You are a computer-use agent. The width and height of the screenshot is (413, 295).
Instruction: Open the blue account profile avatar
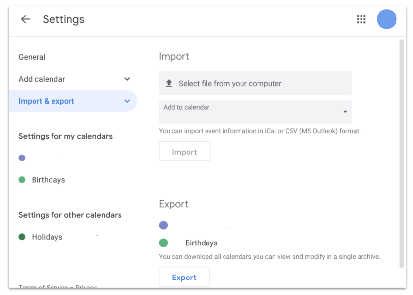click(x=386, y=19)
